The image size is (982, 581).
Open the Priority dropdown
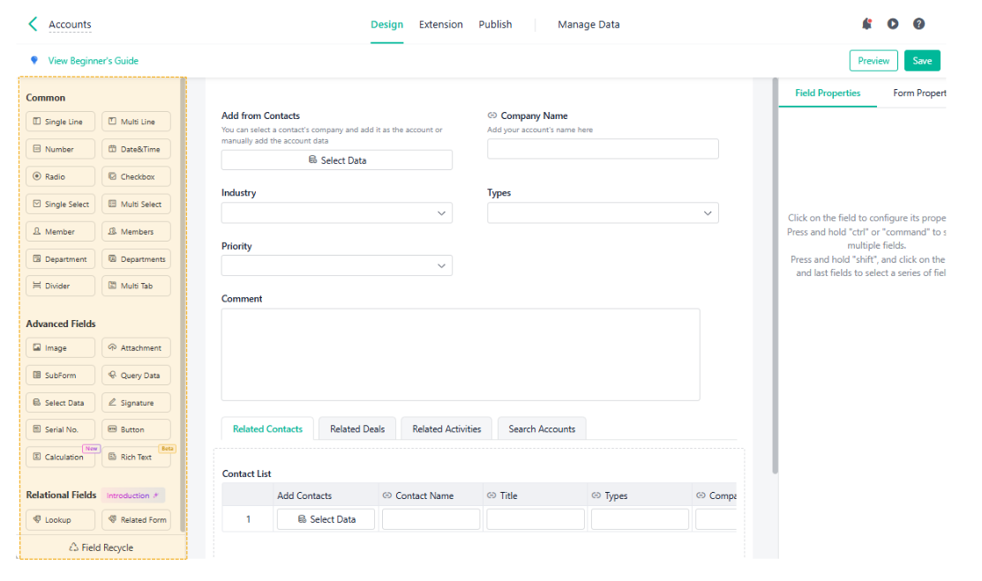coord(336,265)
